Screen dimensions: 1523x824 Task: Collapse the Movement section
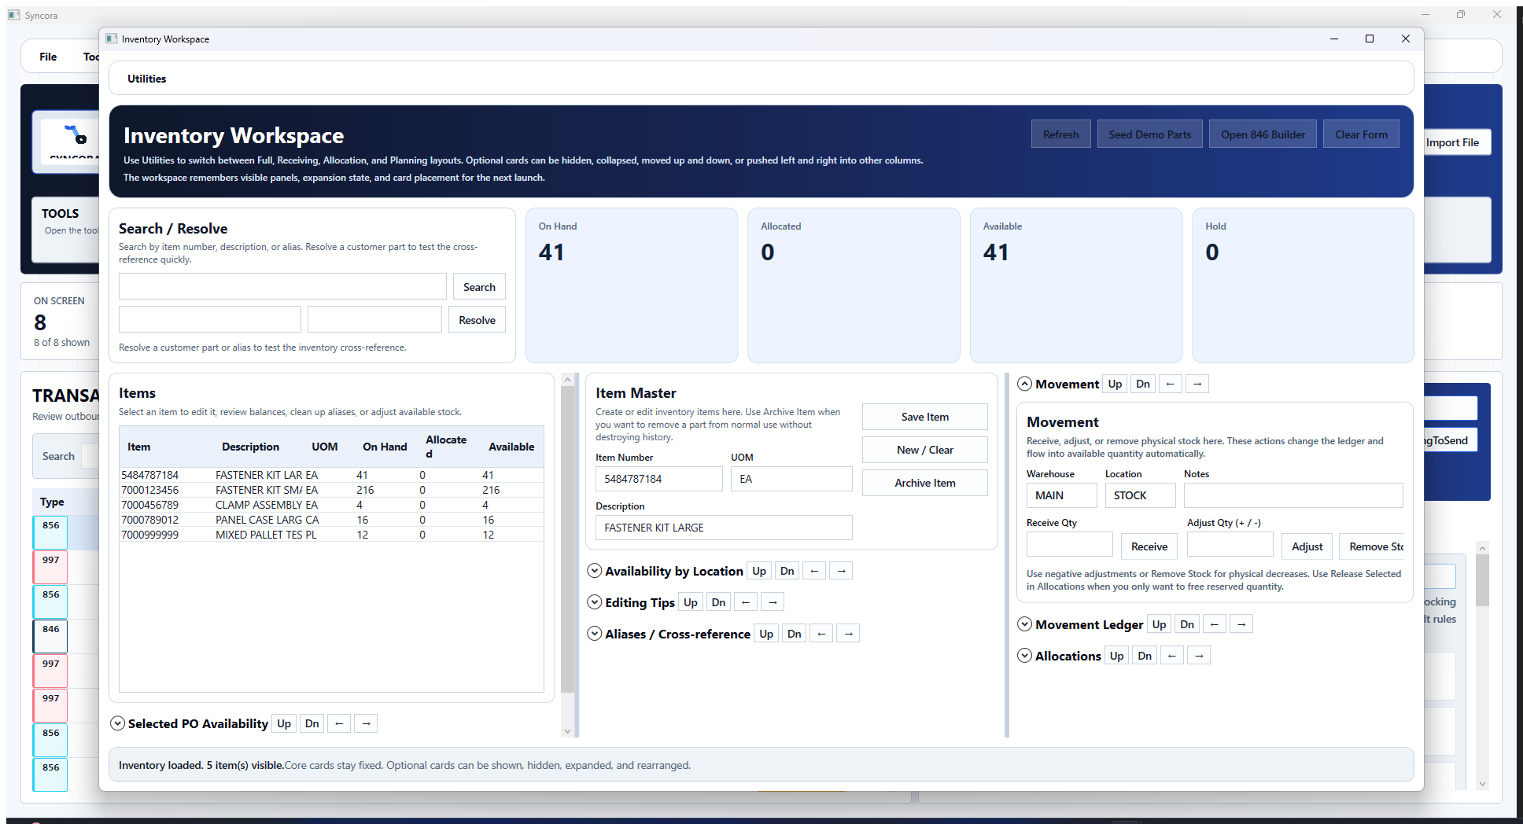1024,384
